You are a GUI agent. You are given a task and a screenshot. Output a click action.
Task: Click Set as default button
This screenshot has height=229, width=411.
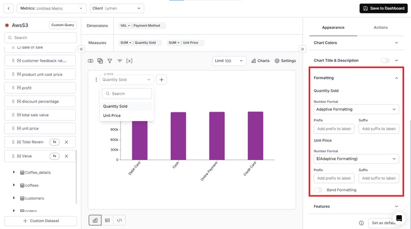[x=384, y=223]
